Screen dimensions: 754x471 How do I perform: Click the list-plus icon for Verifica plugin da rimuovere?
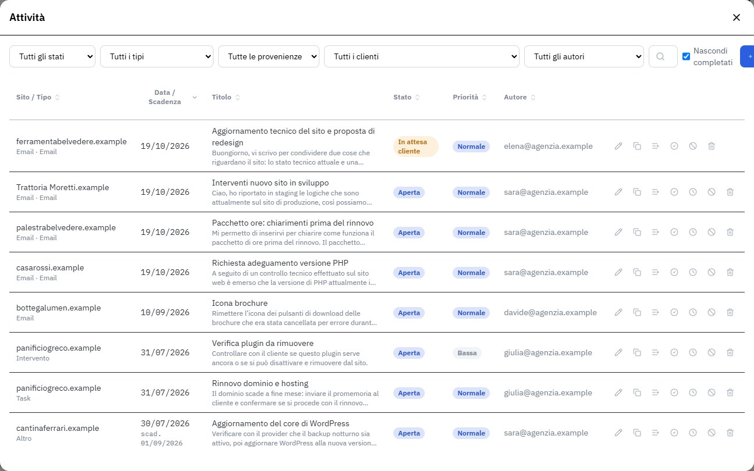656,352
